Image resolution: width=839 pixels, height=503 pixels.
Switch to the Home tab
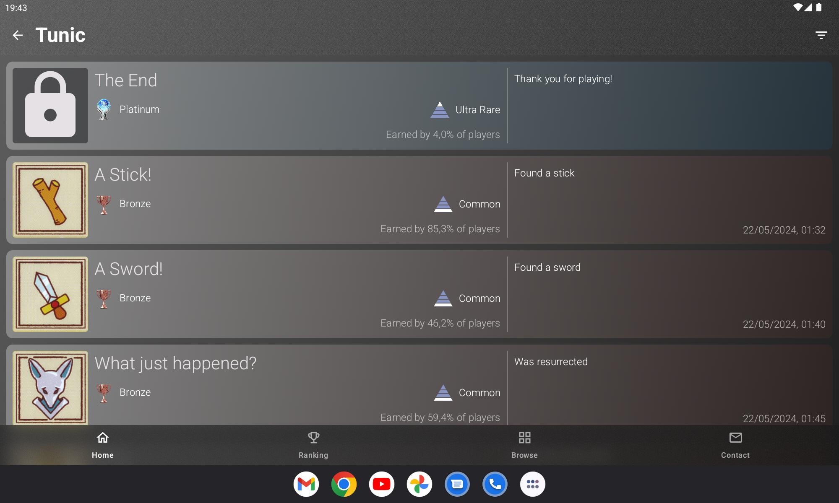[103, 445]
